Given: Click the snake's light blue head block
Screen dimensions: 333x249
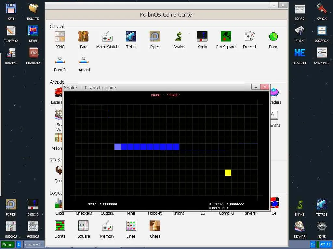Looking at the screenshot, I should pos(117,147).
